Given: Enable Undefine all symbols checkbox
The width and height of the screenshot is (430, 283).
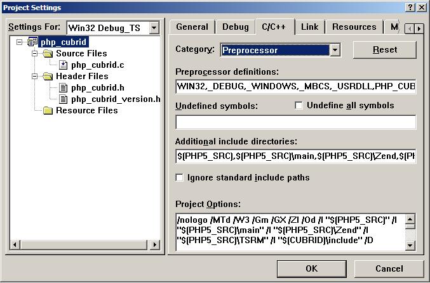Looking at the screenshot, I should pyautogui.click(x=299, y=106).
